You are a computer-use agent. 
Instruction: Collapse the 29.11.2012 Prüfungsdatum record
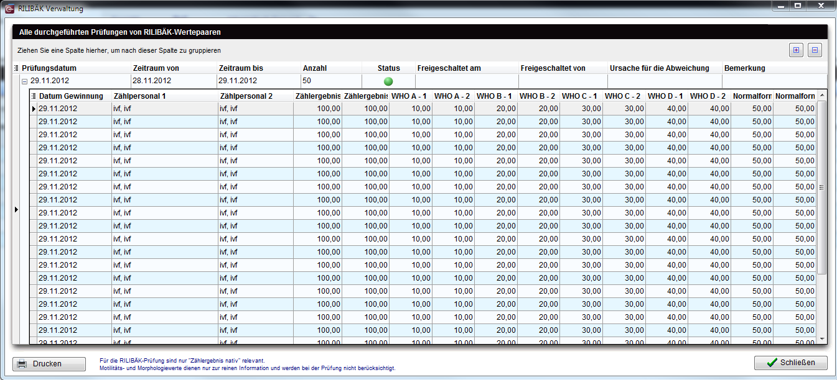pyautogui.click(x=25, y=81)
